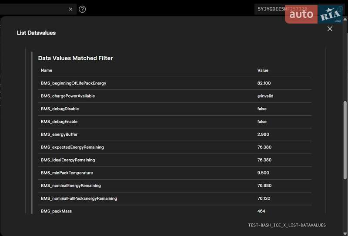Click the Name column header

pyautogui.click(x=47, y=70)
